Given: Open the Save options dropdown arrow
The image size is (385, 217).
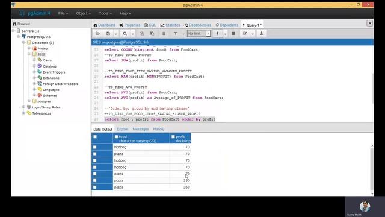Looking at the screenshot, I should [x=116, y=34].
